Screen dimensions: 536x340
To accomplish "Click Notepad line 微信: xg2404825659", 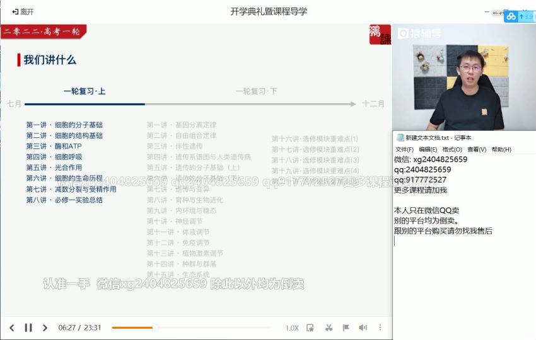I will 430,159.
